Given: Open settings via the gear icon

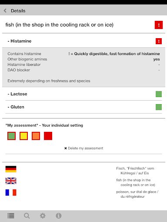Looking at the screenshot, I should (x=43, y=216).
